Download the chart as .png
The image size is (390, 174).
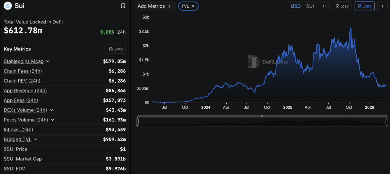364,6
